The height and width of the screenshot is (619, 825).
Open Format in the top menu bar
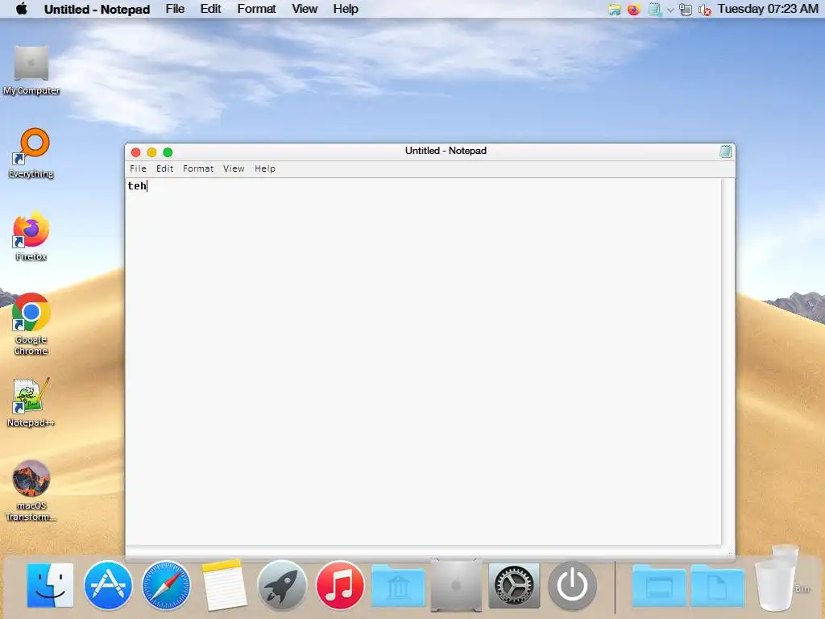tap(256, 9)
